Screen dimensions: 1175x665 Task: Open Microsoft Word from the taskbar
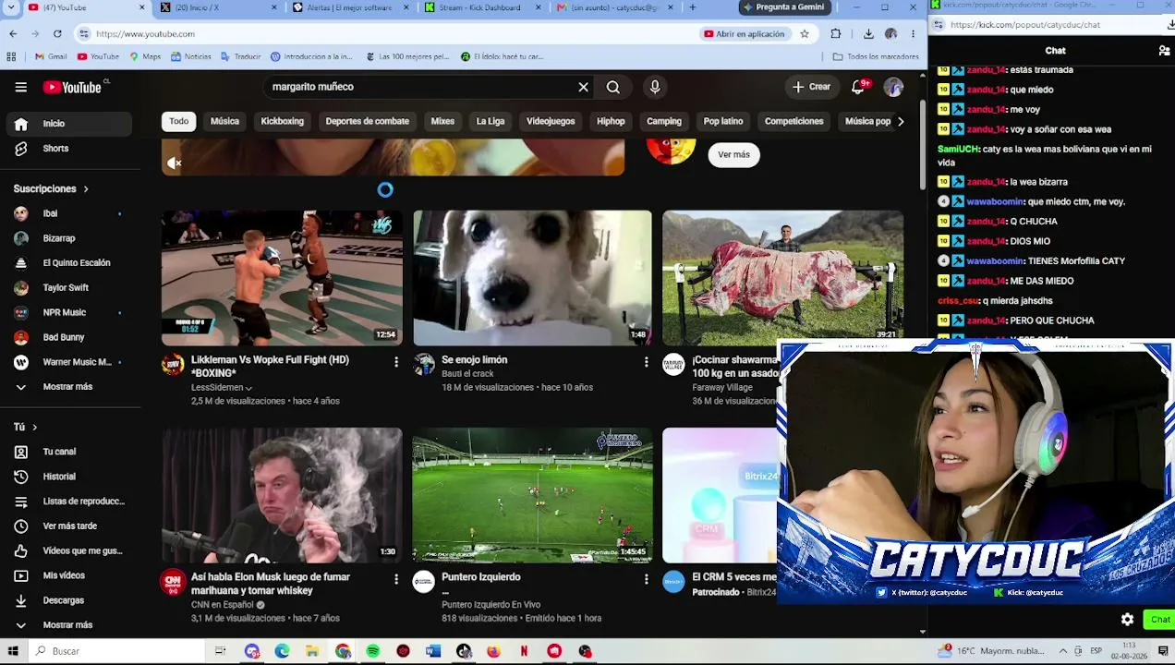433,651
